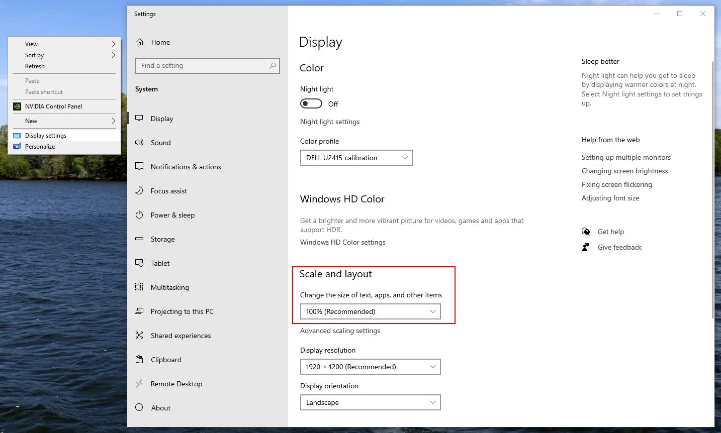The image size is (721, 433).
Task: Select Paste shortcut in context menu
Action: (64, 92)
